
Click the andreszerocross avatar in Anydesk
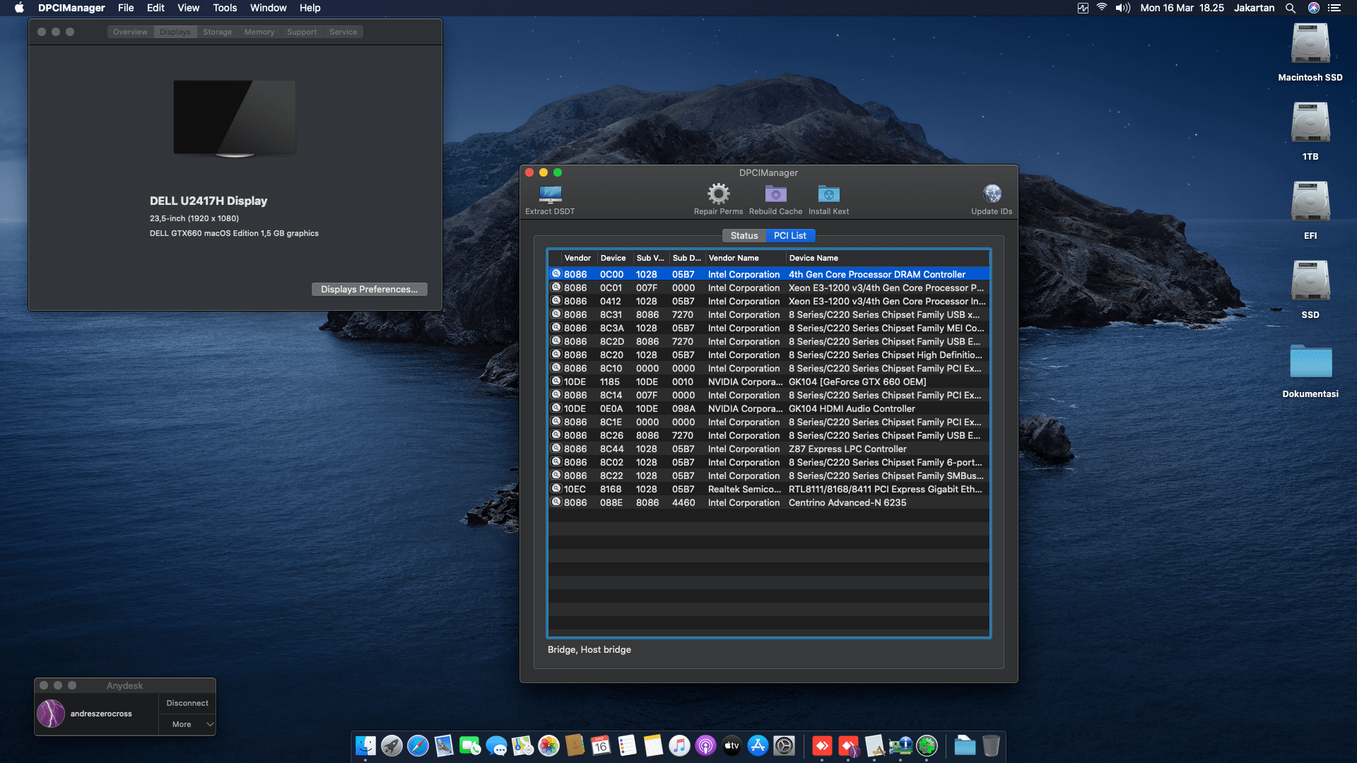point(51,714)
